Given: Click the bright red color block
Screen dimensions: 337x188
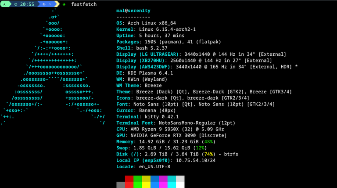Looking at the screenshot, I should point(129,185).
